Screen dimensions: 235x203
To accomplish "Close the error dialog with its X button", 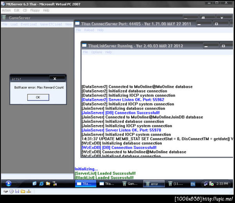I will click(55, 78).
